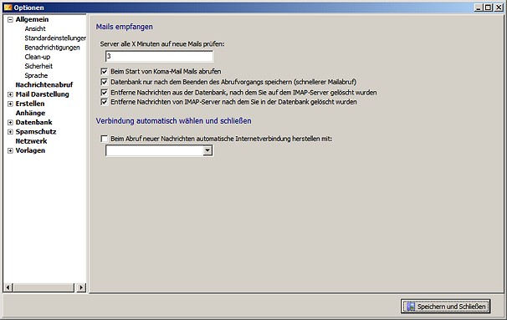Toggle 'Beim Start von Koma-Mail Mails abrufen'
This screenshot has width=507, height=320.
pos(104,71)
